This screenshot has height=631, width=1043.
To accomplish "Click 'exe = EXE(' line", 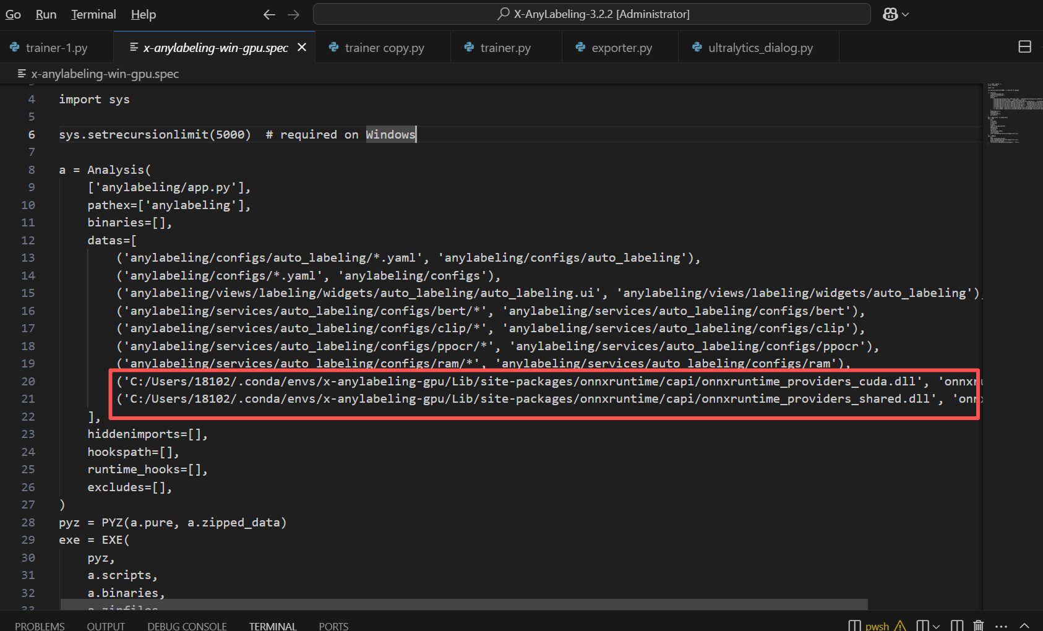I will [x=94, y=539].
